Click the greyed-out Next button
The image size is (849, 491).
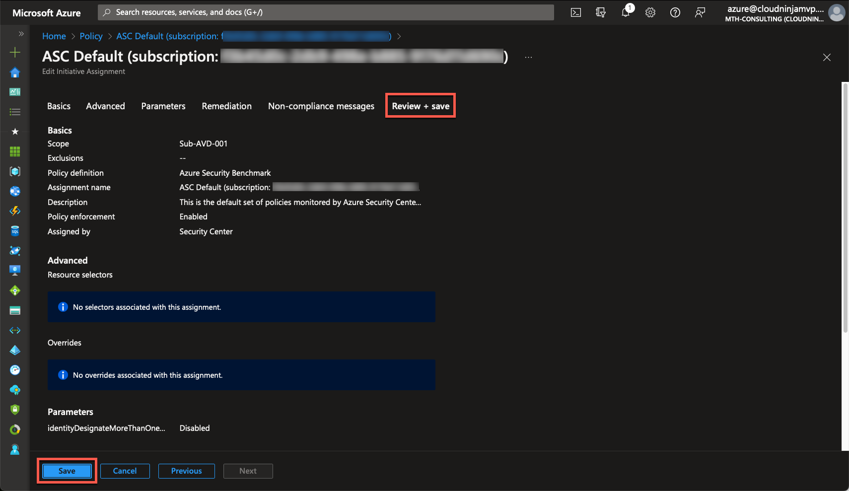248,471
